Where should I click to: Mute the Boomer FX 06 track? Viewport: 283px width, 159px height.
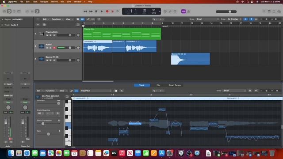tap(47, 60)
